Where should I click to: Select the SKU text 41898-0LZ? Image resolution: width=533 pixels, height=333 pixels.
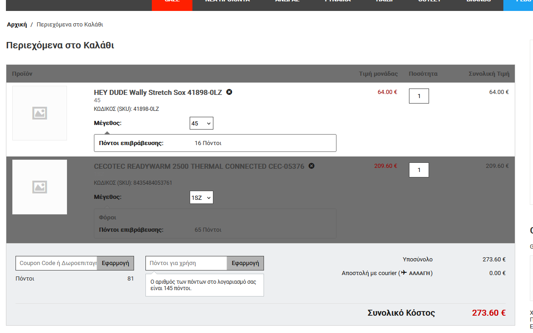[146, 109]
